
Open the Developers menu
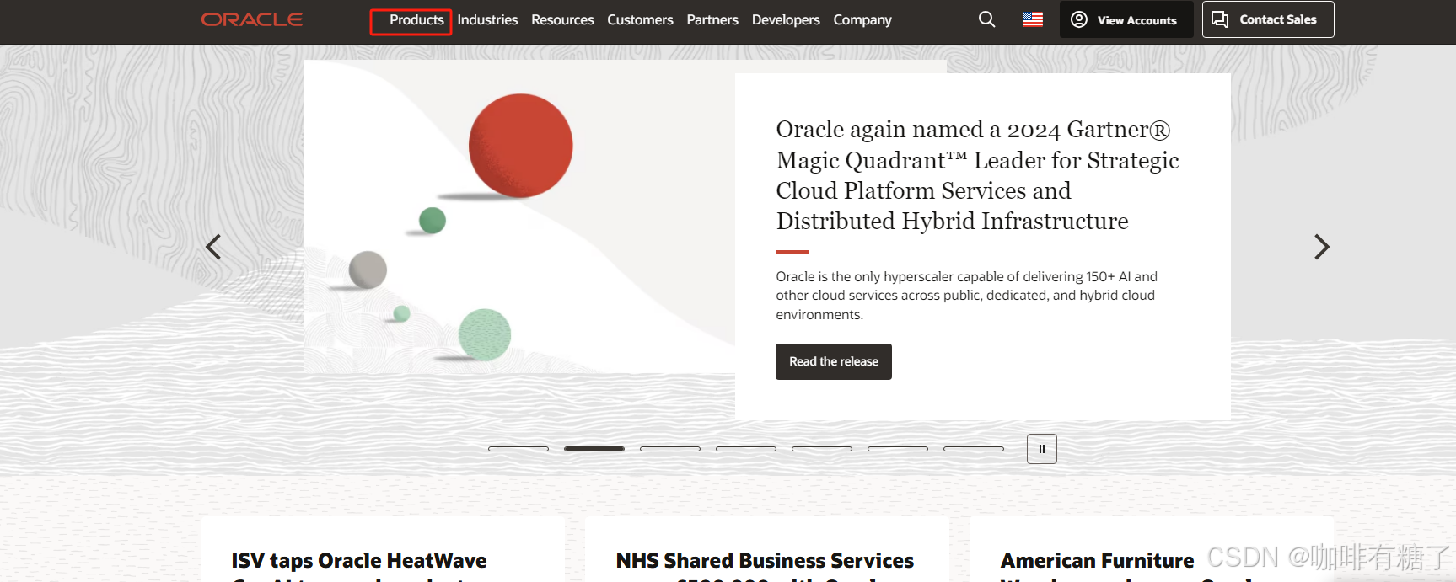pyautogui.click(x=786, y=19)
